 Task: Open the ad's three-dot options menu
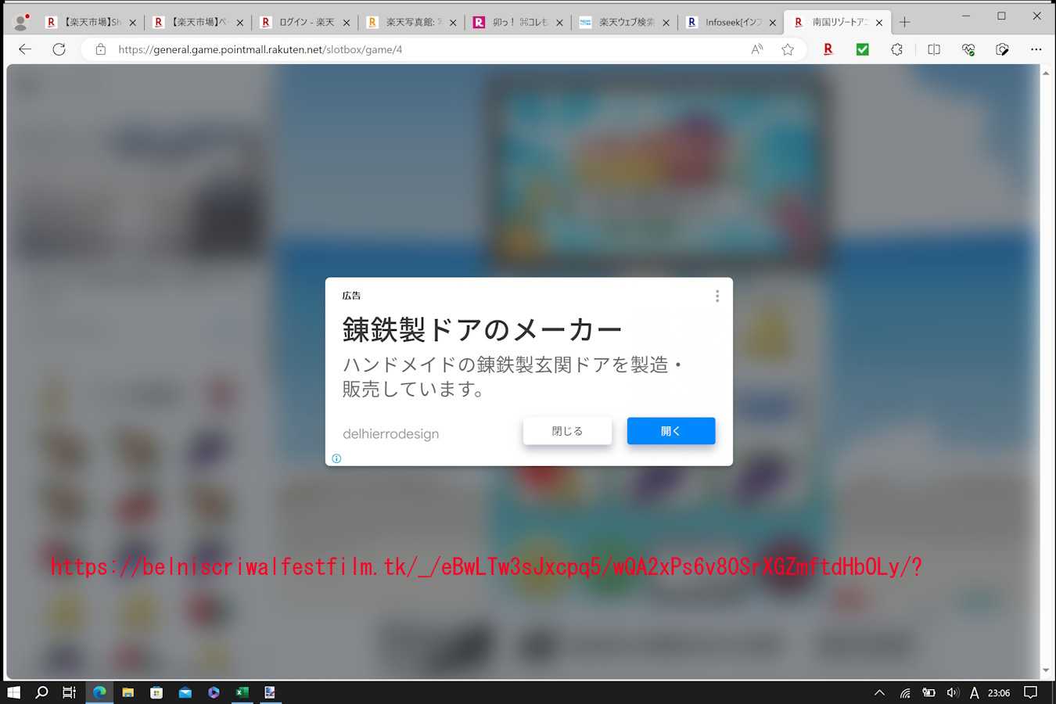pyautogui.click(x=717, y=296)
